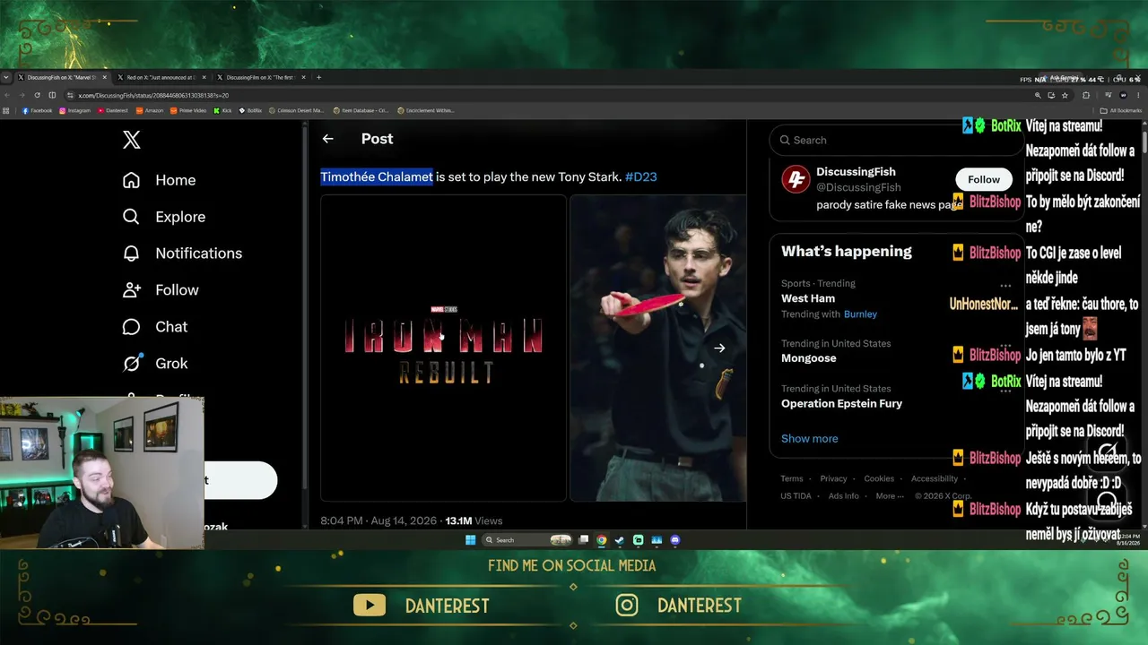
Task: Open Chat in the X sidebar
Action: pos(155,327)
